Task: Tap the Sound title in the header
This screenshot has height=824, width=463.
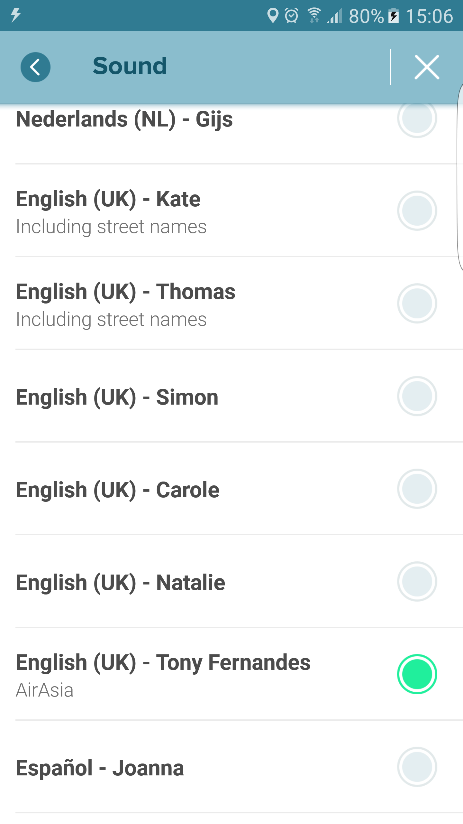Action: [x=130, y=66]
